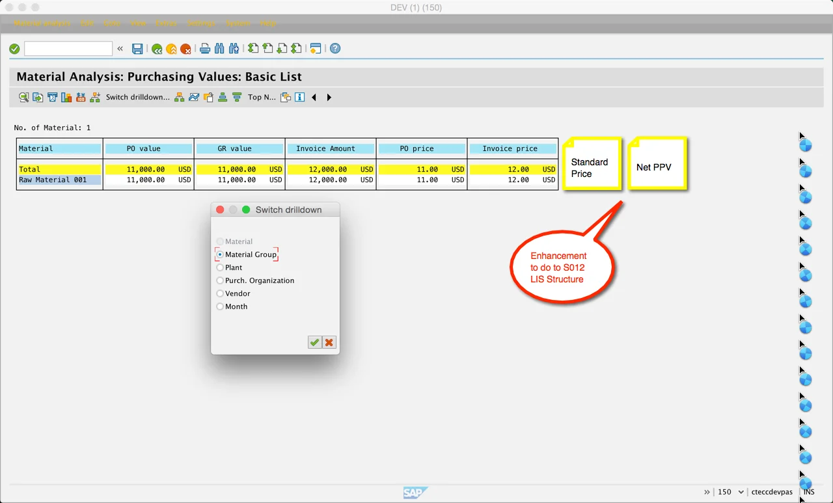Select the Plant radio button
833x503 pixels.
tap(220, 267)
